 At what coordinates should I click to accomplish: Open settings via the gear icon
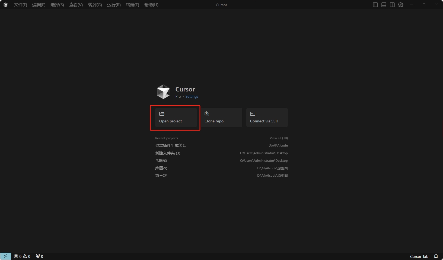point(401,5)
